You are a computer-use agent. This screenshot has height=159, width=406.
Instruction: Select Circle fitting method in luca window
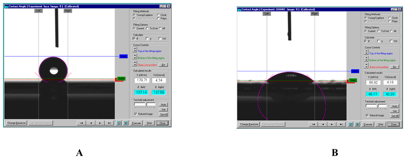coord(159,15)
